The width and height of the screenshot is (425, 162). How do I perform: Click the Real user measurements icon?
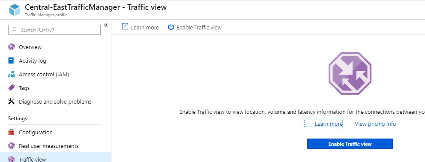coord(11,146)
